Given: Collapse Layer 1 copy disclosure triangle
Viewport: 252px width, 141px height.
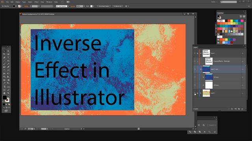Looking at the screenshot, I should [201, 69].
